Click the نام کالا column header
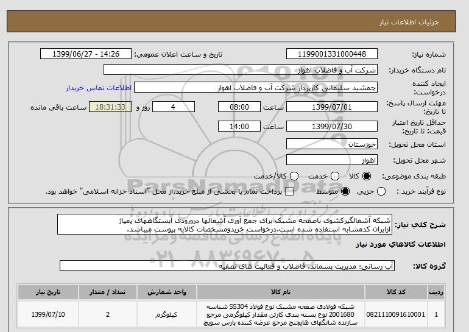The width and height of the screenshot is (469, 332). pos(281,292)
